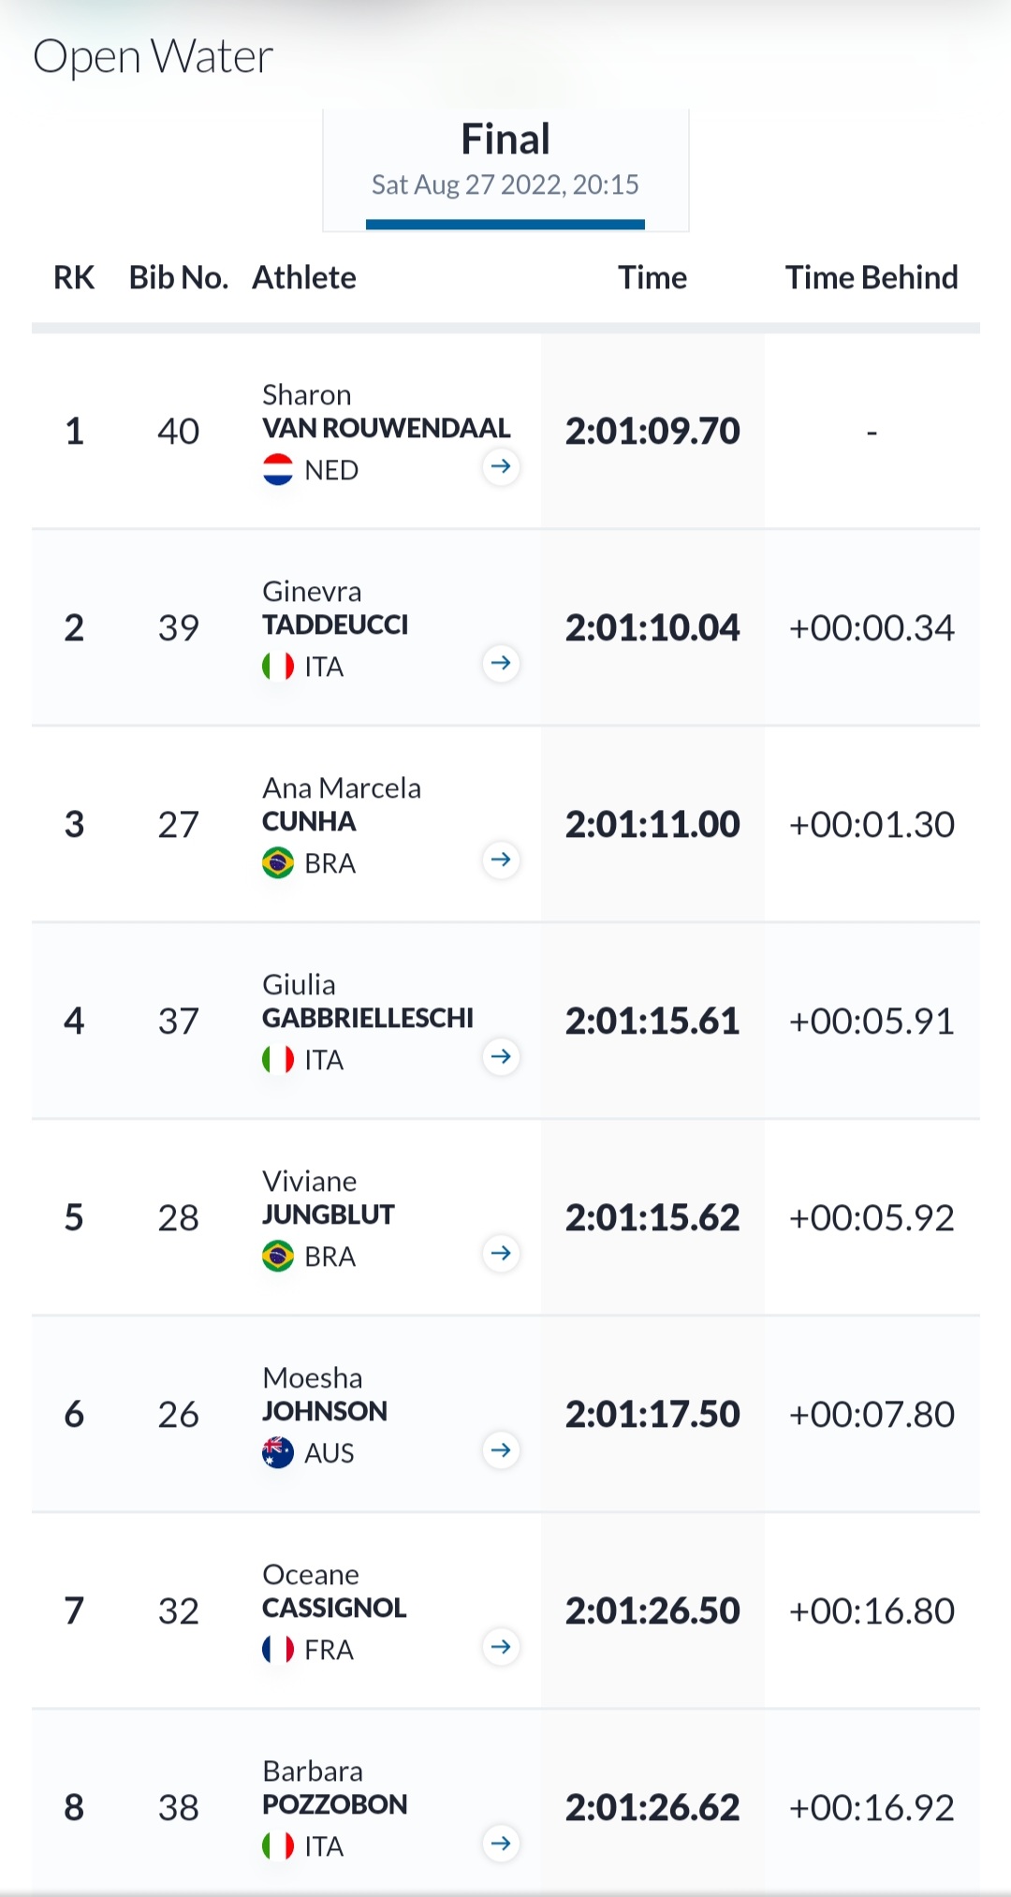The width and height of the screenshot is (1011, 1897).
Task: Click the TADDEUCCI athlete name
Action: pos(335,625)
